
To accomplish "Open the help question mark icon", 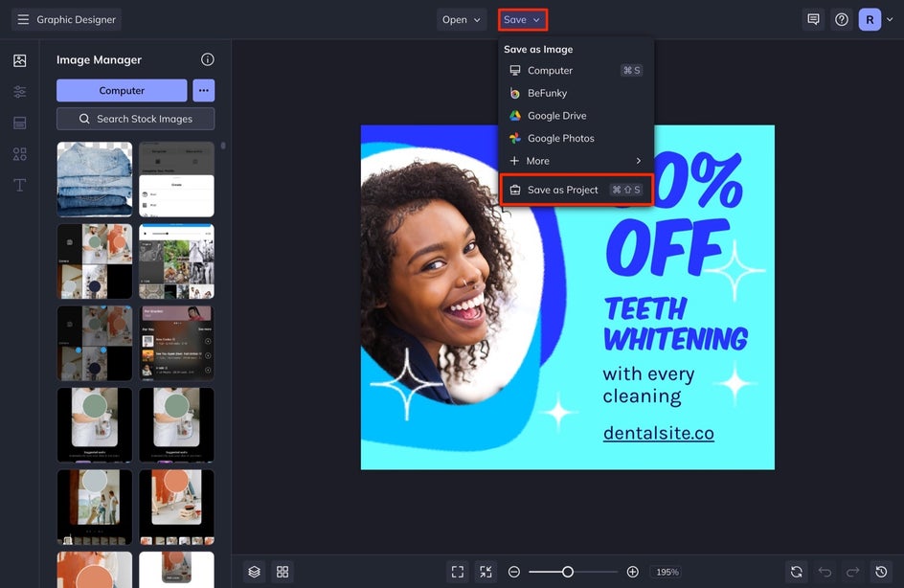I will (842, 19).
